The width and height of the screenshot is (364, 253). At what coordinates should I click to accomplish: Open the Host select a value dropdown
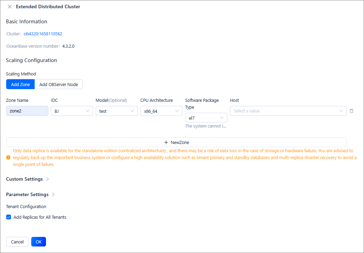[x=288, y=111]
